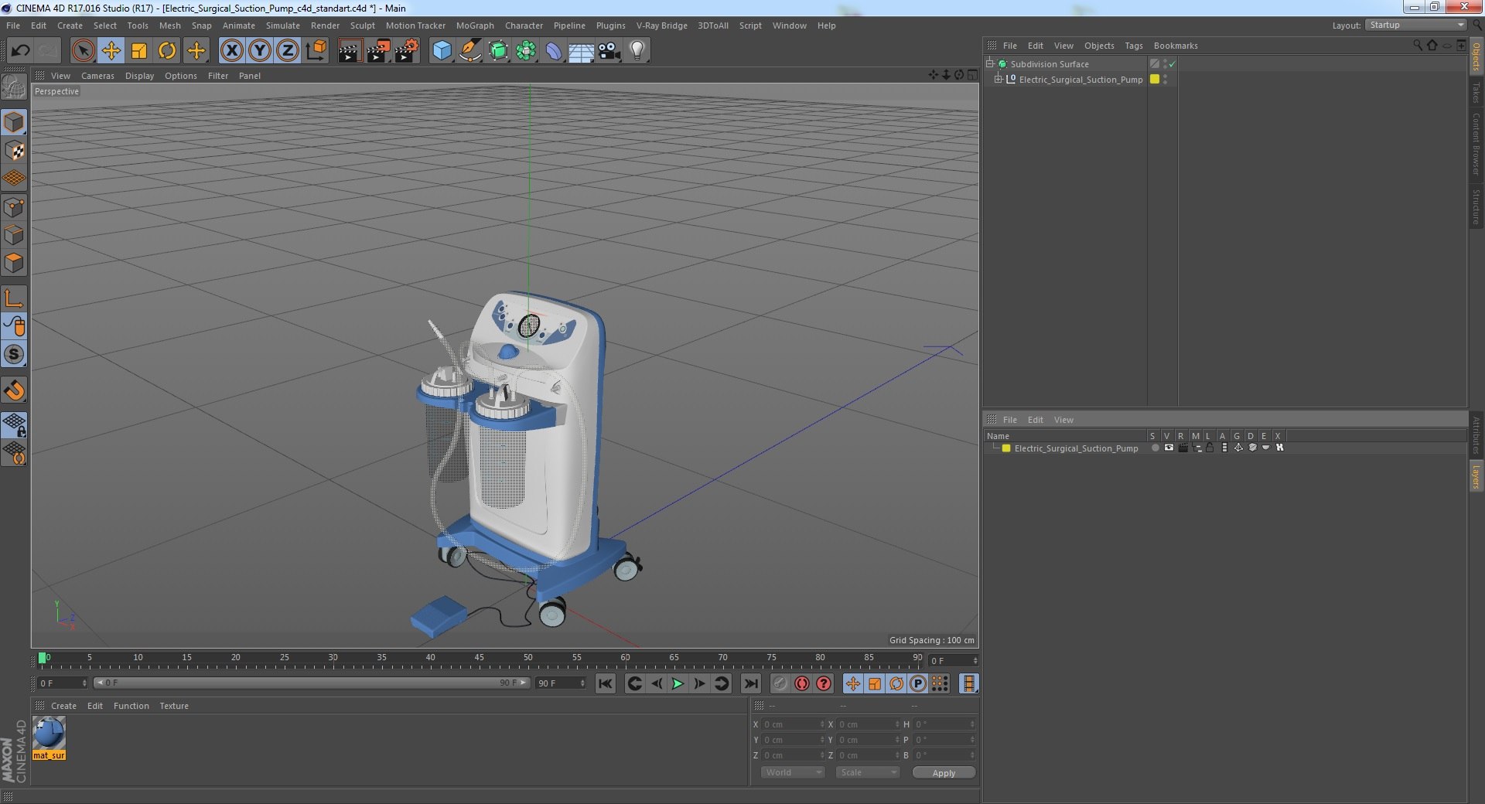Click Make Editable icon in left toolbar
This screenshot has width=1485, height=804.
(x=14, y=87)
